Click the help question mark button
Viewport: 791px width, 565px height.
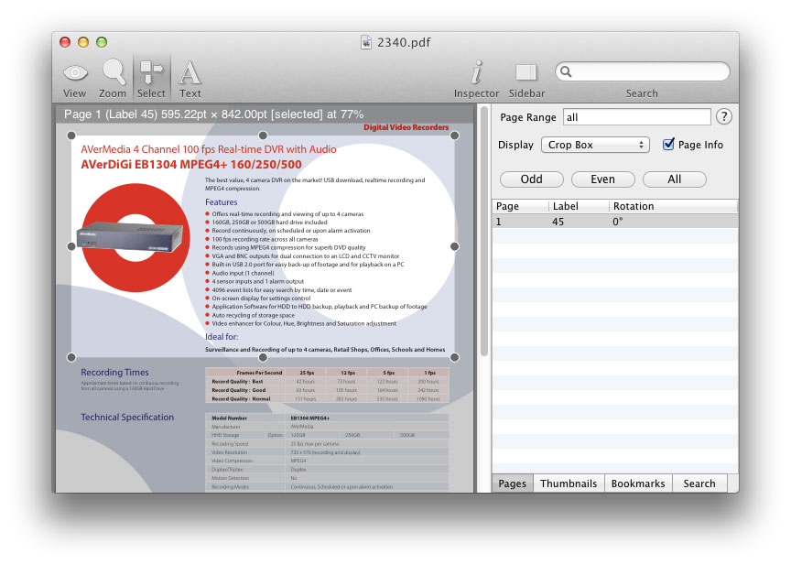click(x=724, y=116)
